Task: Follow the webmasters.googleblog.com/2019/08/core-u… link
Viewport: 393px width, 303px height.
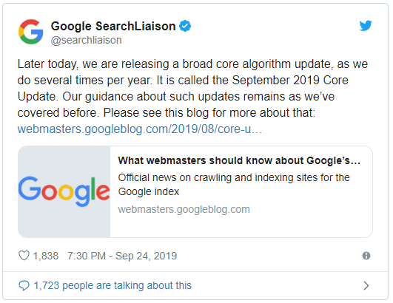Action: [x=140, y=129]
